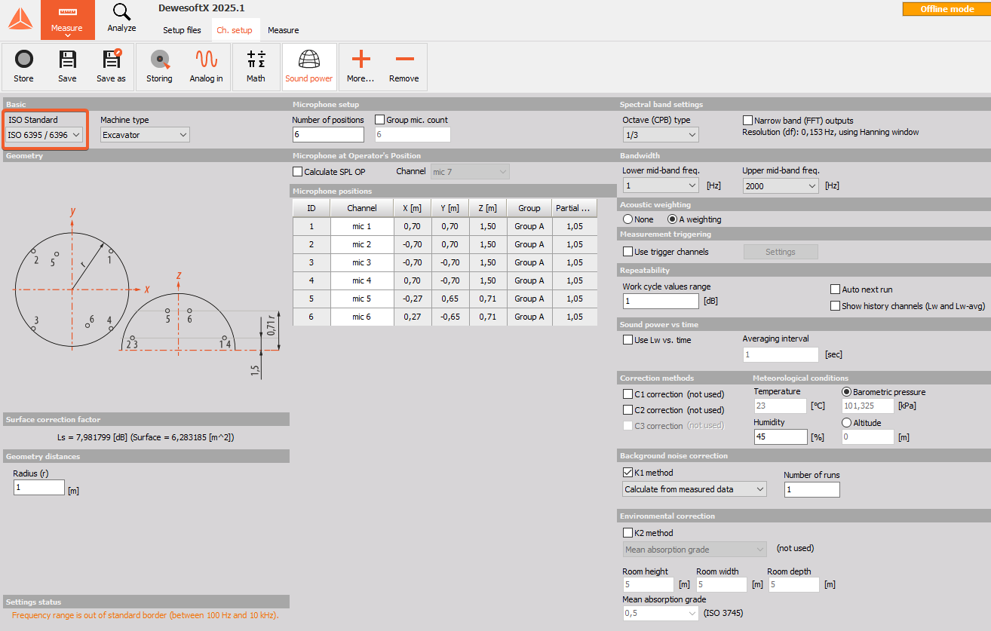Enable Use trigger channels checkbox

click(627, 252)
